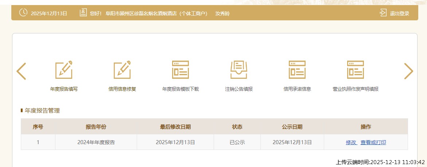Select the 信用信息修复 label
This screenshot has height=167, width=427.
point(122,89)
